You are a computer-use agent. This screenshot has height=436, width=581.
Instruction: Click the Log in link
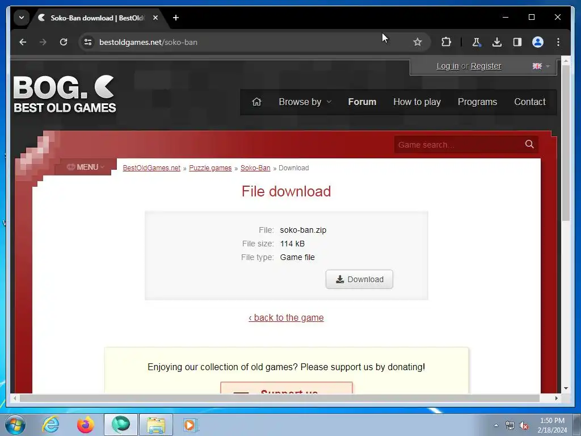coord(448,66)
